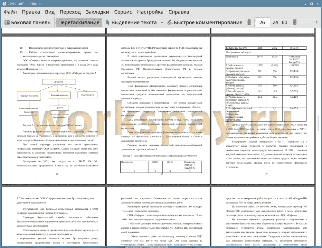This screenshot has width=322, height=248.
Task: Click the '6.Рентабельность продаж' row label
Action: pos(239,93)
